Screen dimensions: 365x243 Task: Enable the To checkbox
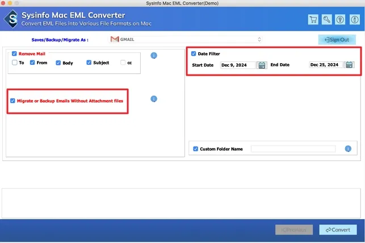click(15, 63)
